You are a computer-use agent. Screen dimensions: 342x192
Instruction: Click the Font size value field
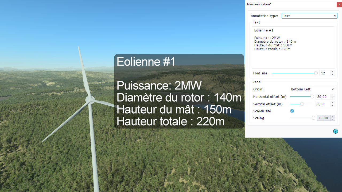pyautogui.click(x=325, y=73)
